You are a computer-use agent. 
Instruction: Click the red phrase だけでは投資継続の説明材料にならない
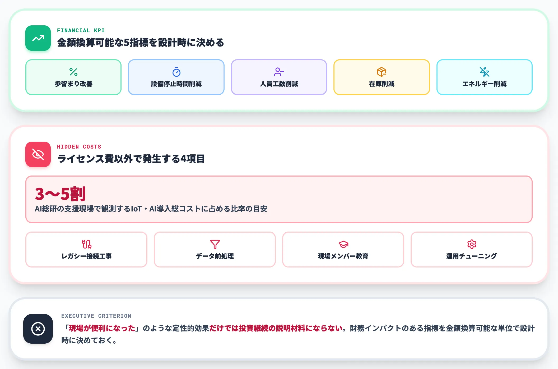[x=276, y=328]
